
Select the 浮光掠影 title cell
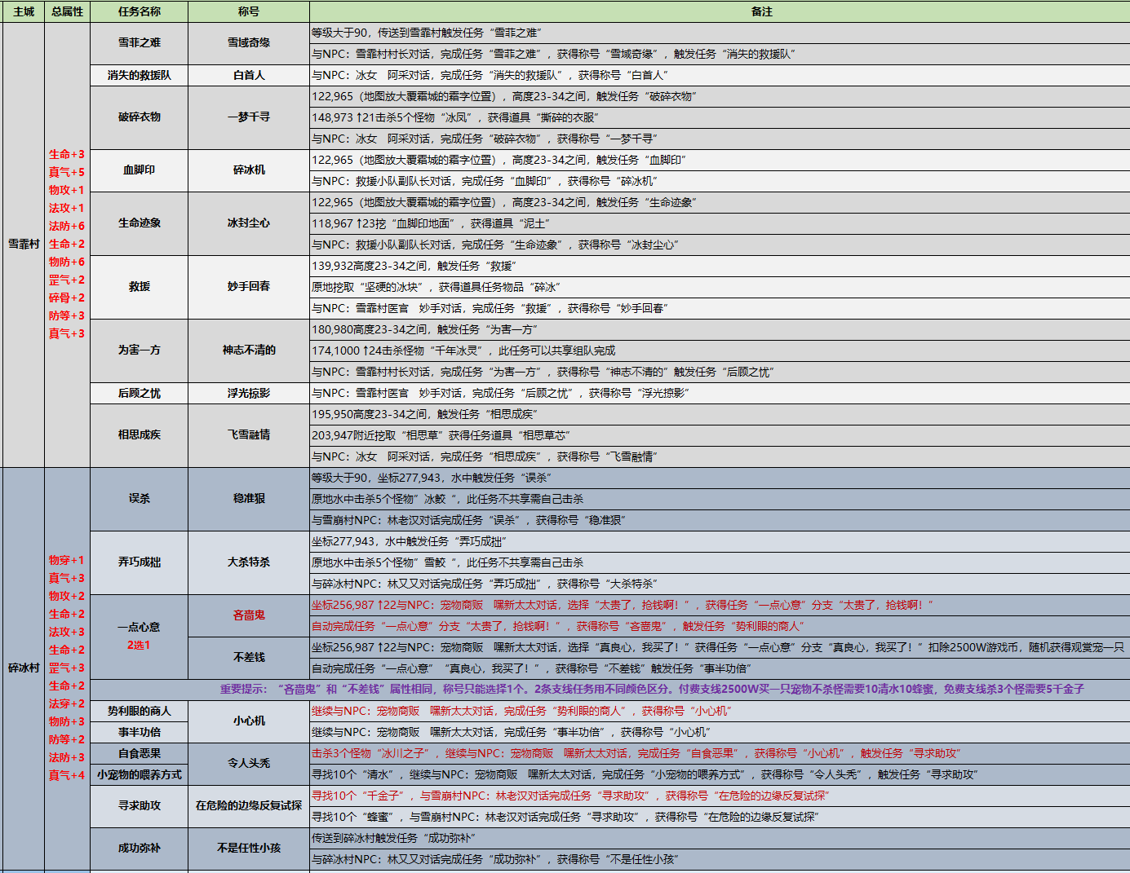coord(249,393)
